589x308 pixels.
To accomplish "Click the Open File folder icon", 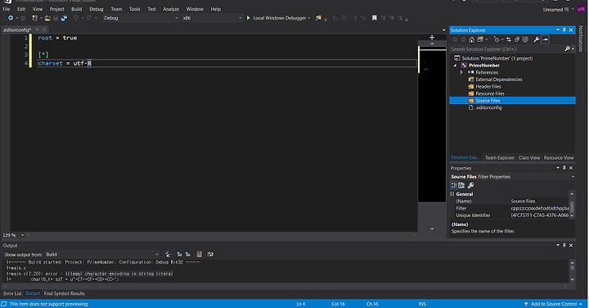I will (47, 18).
